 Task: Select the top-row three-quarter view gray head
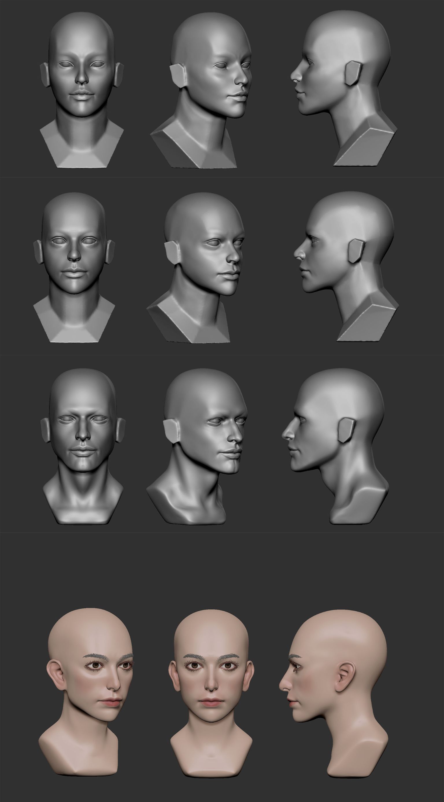(x=201, y=90)
